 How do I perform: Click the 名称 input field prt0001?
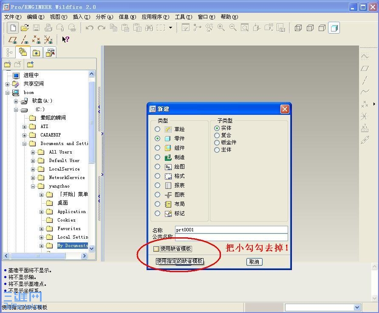tap(231, 230)
